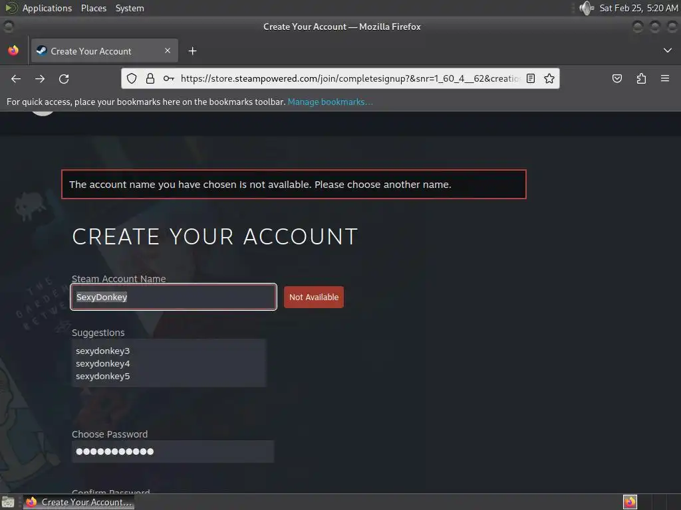681x510 pixels.
Task: Open the System menu
Action: click(x=130, y=8)
